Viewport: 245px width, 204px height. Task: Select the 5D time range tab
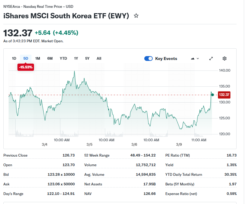[26, 58]
